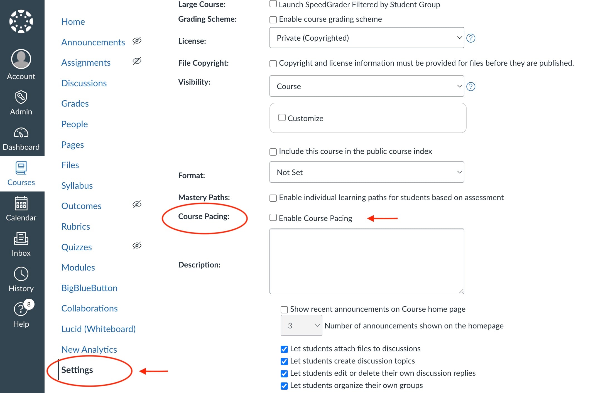Viewport: 598px width, 393px height.
Task: Go to the Dashboard icon
Action: point(21,133)
